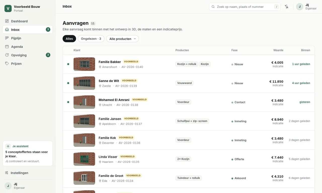Click the location pin next to Amersfoort

tap(100, 67)
